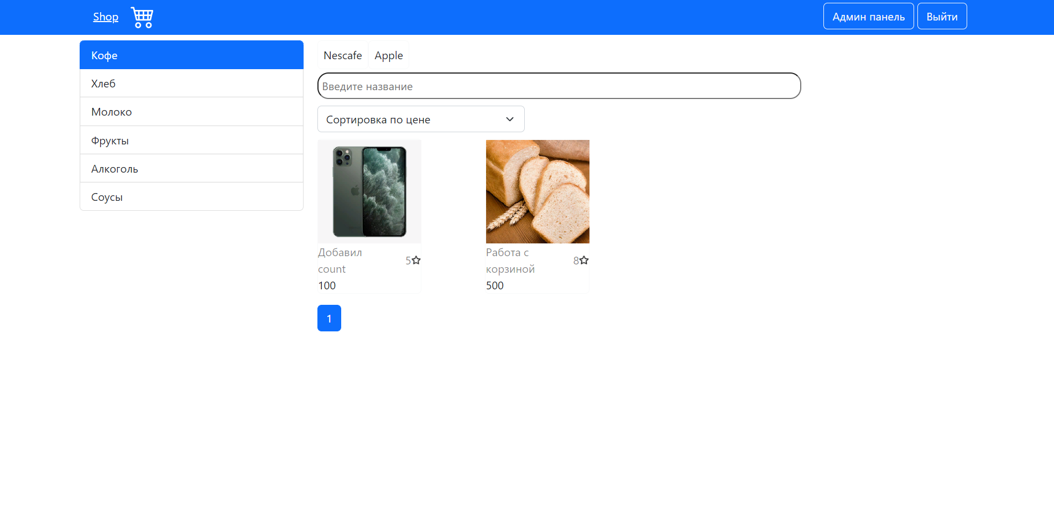Open the "Сортировка по цене" dropdown

coord(420,119)
